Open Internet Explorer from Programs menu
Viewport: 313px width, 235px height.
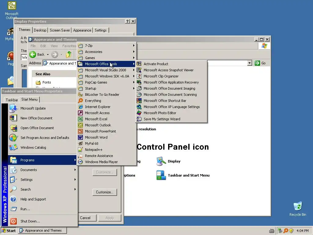107,107
